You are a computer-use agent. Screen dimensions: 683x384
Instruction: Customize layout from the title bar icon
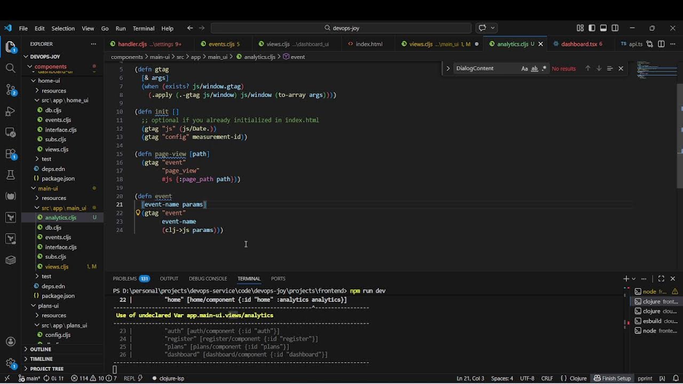tap(580, 28)
